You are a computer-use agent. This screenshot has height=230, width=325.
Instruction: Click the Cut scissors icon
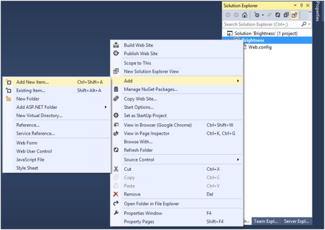(116, 169)
